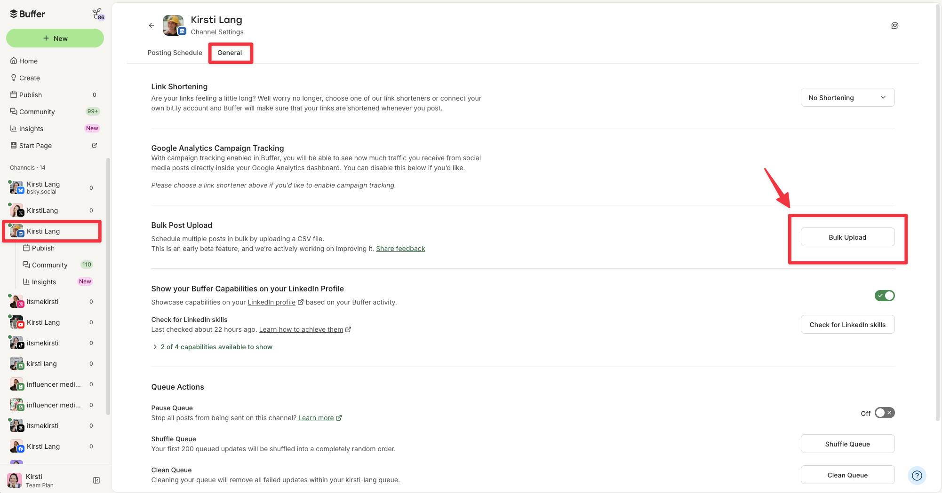Open the streak plant icon with 86 badge
Viewport: 942px width, 493px height.
(98, 14)
